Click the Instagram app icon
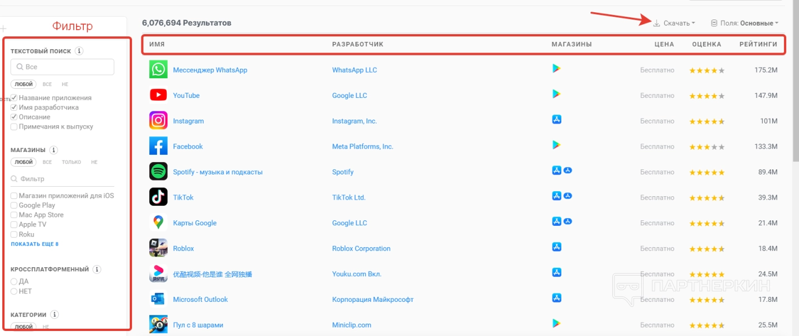This screenshot has width=799, height=336. (x=158, y=121)
